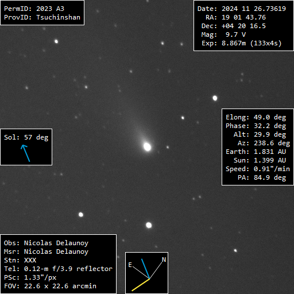294x294 pixels.
Task: Click the Obs Nicolas Delaunoy line
Action: 46,243
